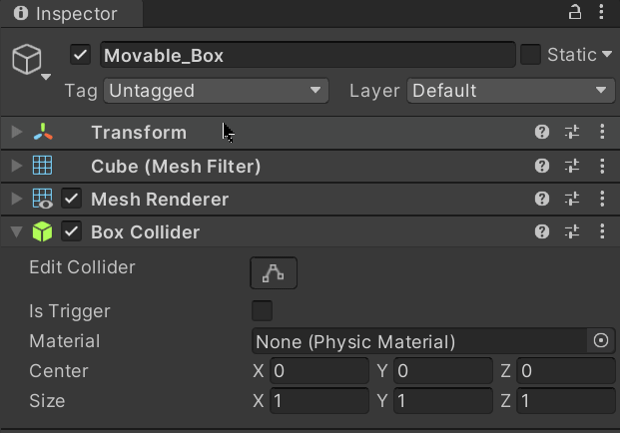Click the Material None (Physic Material) field
The height and width of the screenshot is (433, 620).
tap(419, 341)
